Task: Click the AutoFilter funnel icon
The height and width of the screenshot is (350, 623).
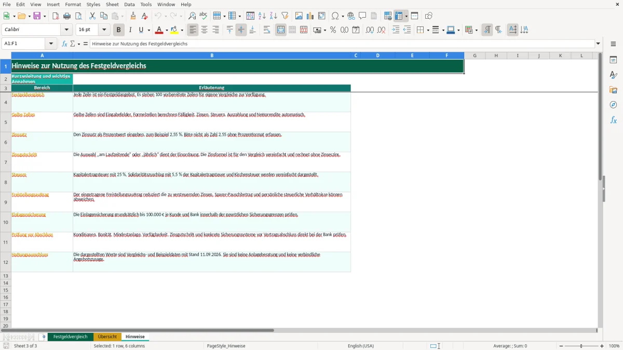Action: (x=285, y=16)
